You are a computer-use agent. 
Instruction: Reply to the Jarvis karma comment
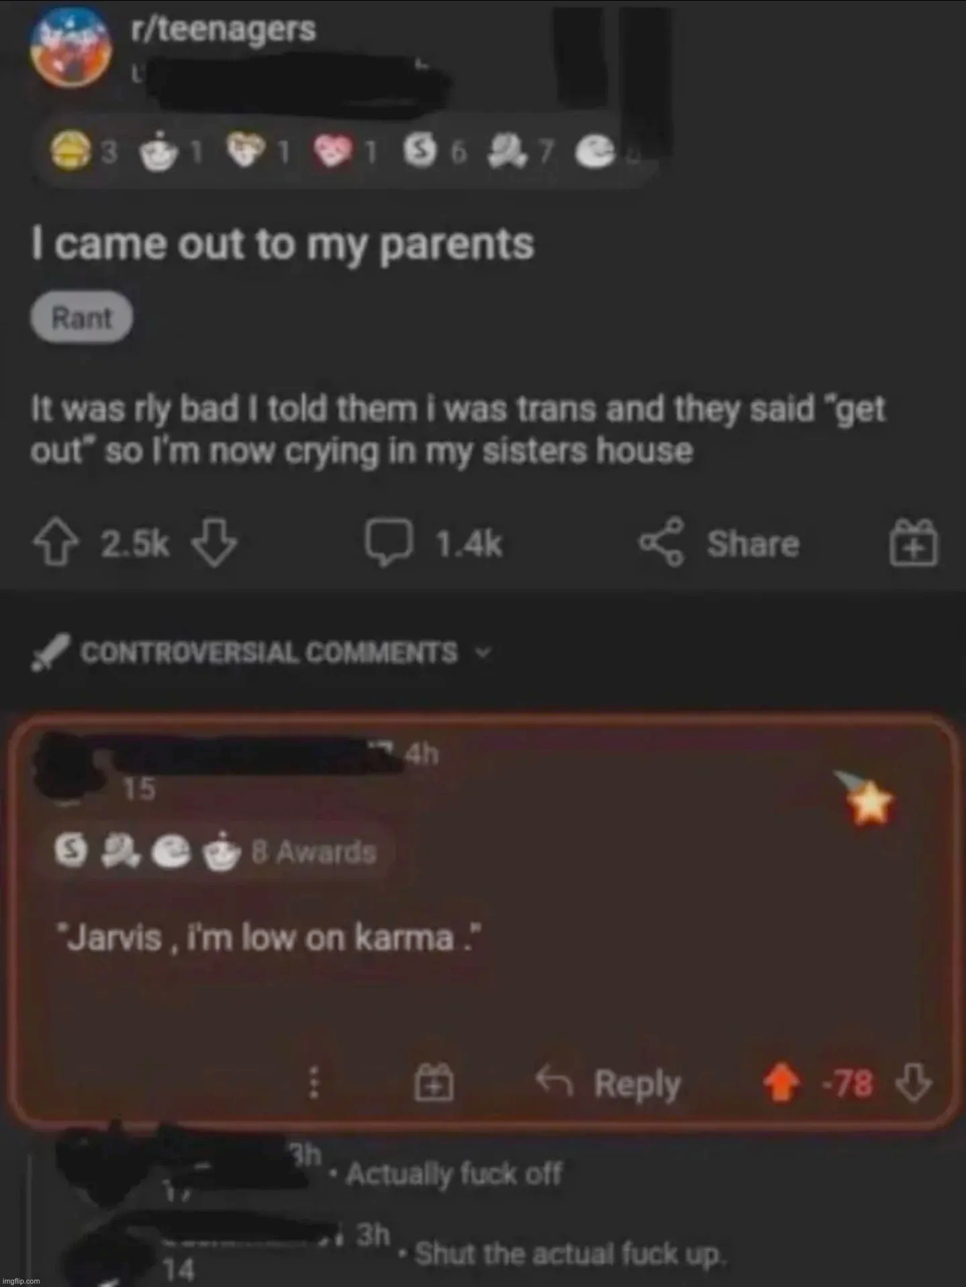[x=609, y=1082]
